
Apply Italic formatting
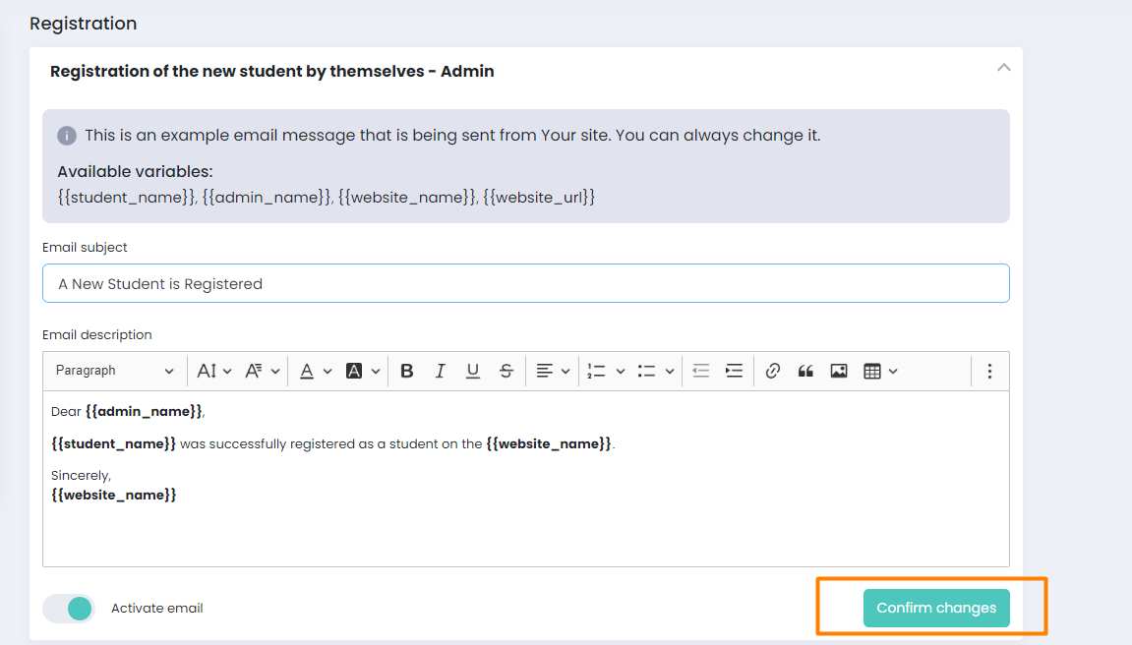(440, 371)
